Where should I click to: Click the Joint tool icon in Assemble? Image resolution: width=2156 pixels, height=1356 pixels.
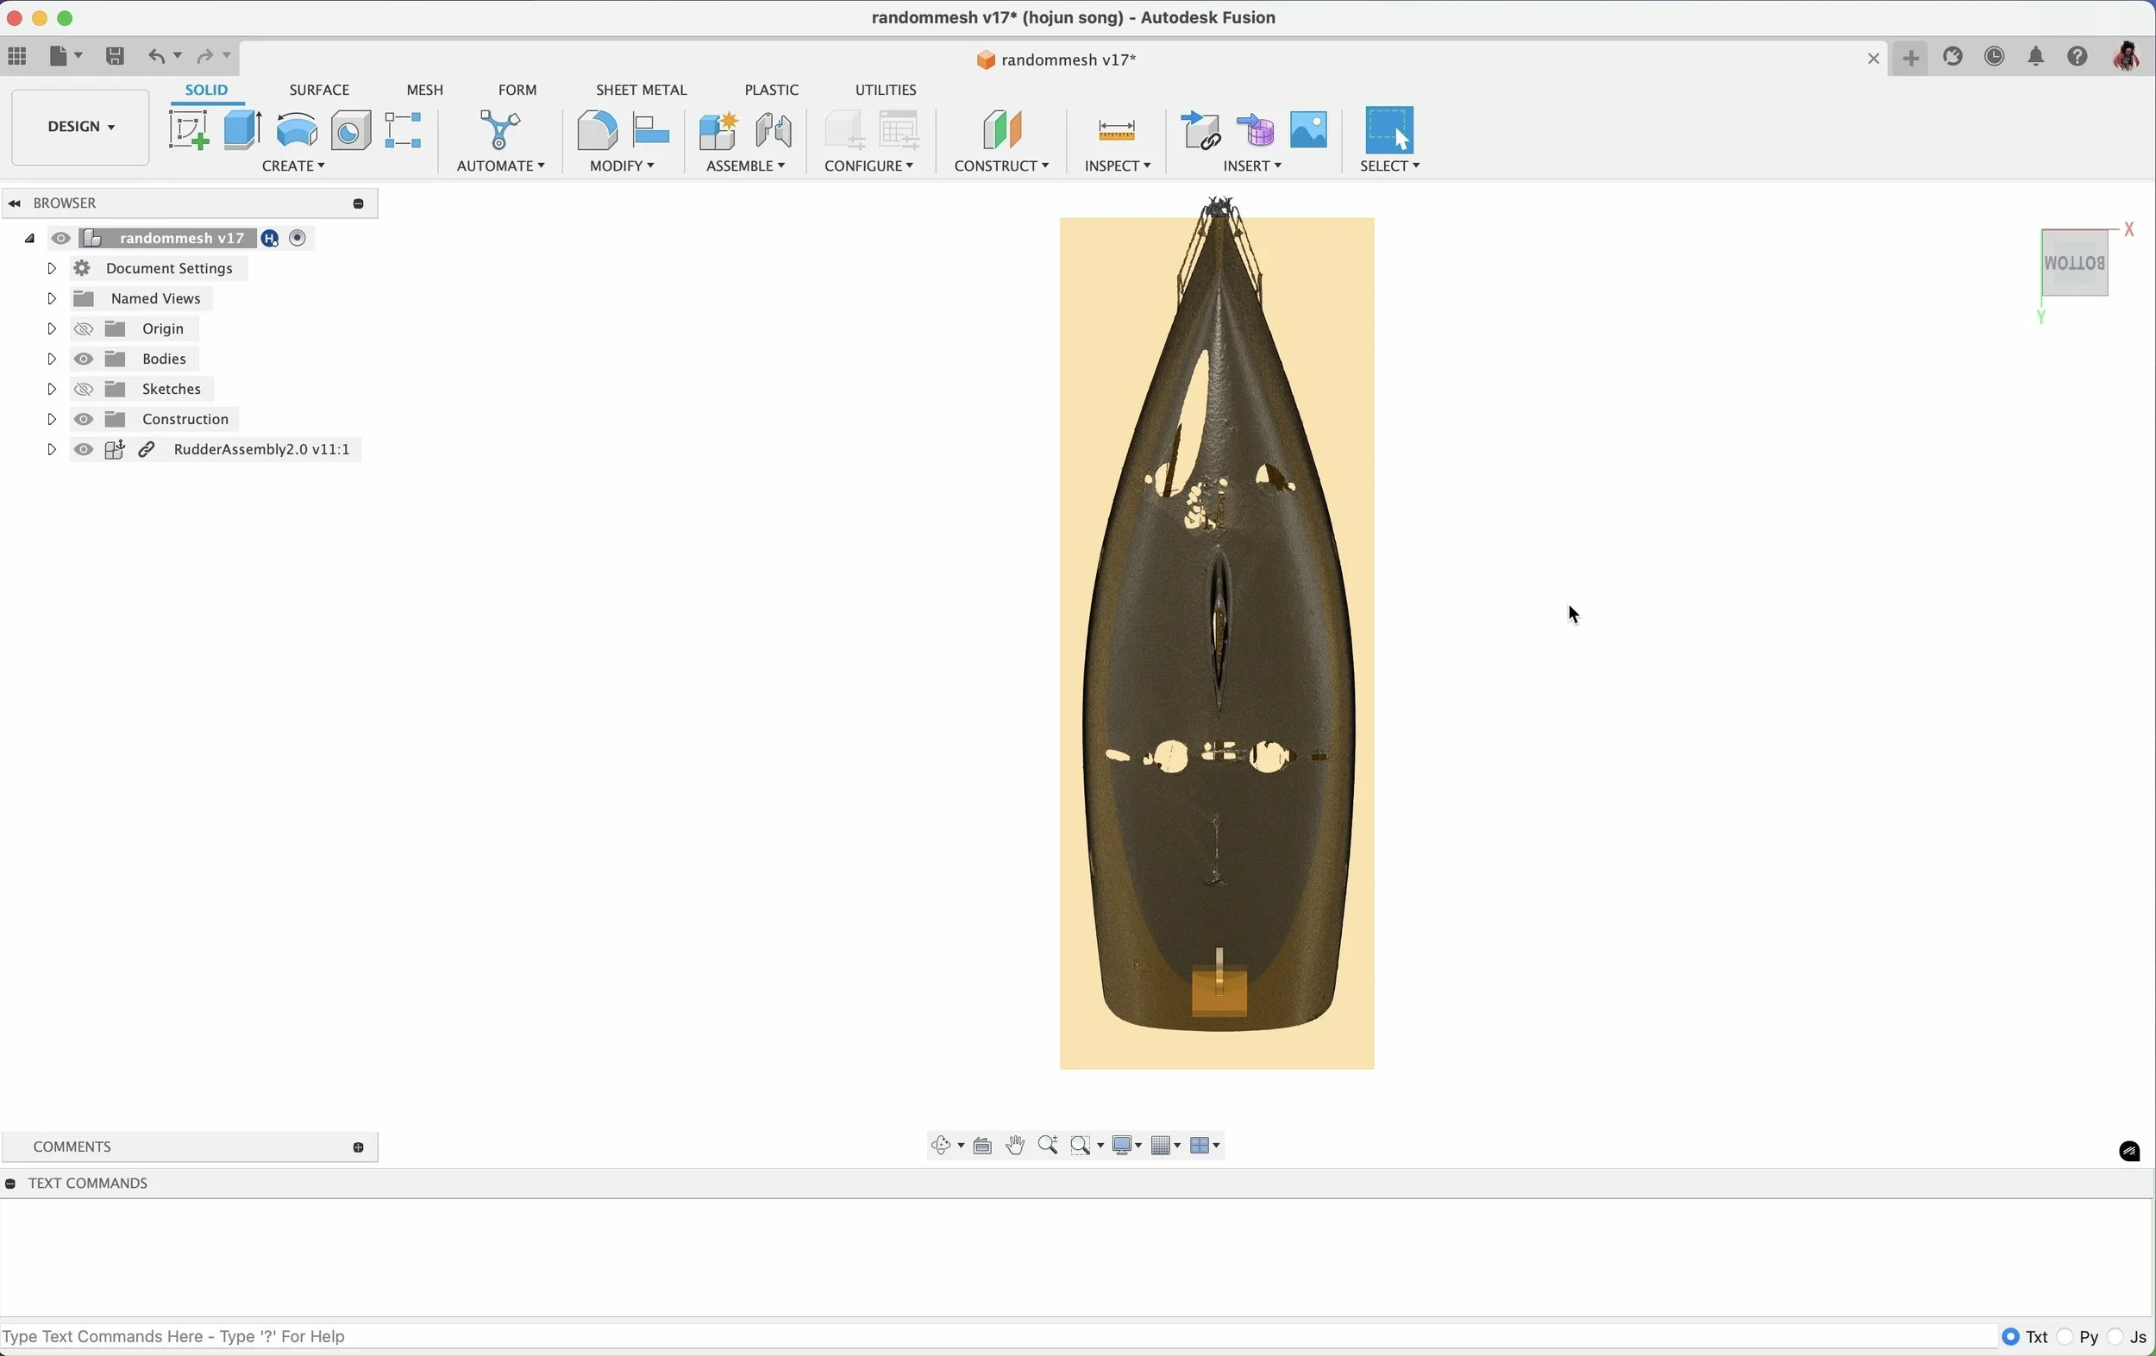point(774,131)
